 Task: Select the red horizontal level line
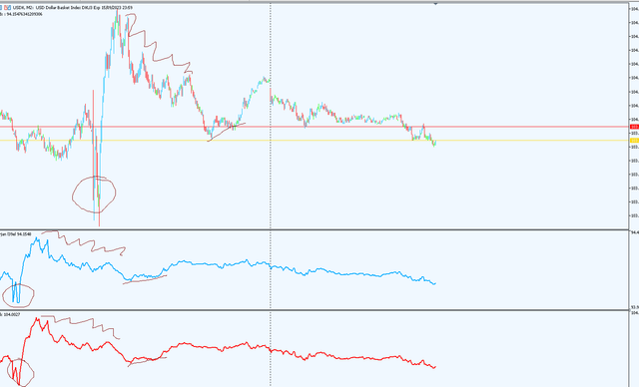point(315,127)
